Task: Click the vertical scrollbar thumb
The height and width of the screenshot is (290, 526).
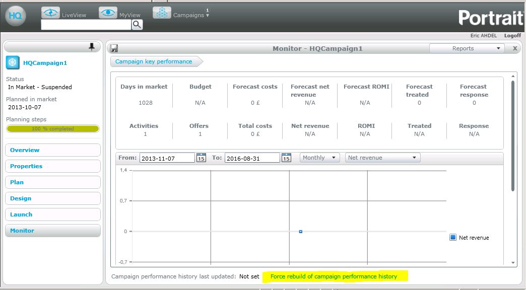Action: (x=513, y=136)
